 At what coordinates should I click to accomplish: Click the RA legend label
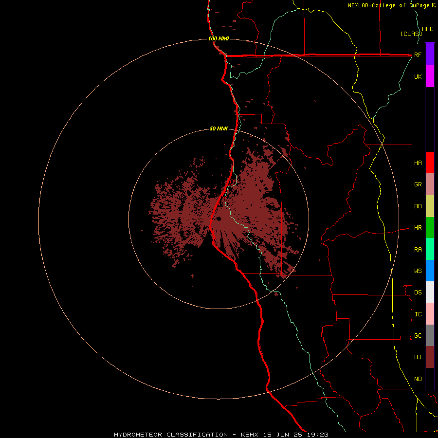point(418,250)
